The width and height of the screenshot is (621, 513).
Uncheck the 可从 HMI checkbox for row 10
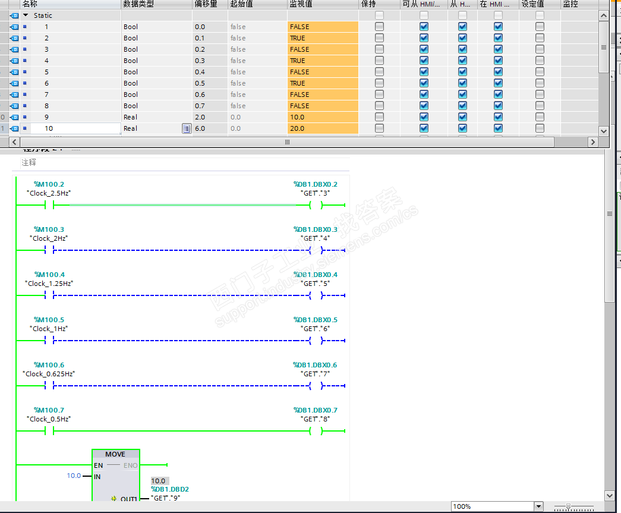click(x=424, y=128)
